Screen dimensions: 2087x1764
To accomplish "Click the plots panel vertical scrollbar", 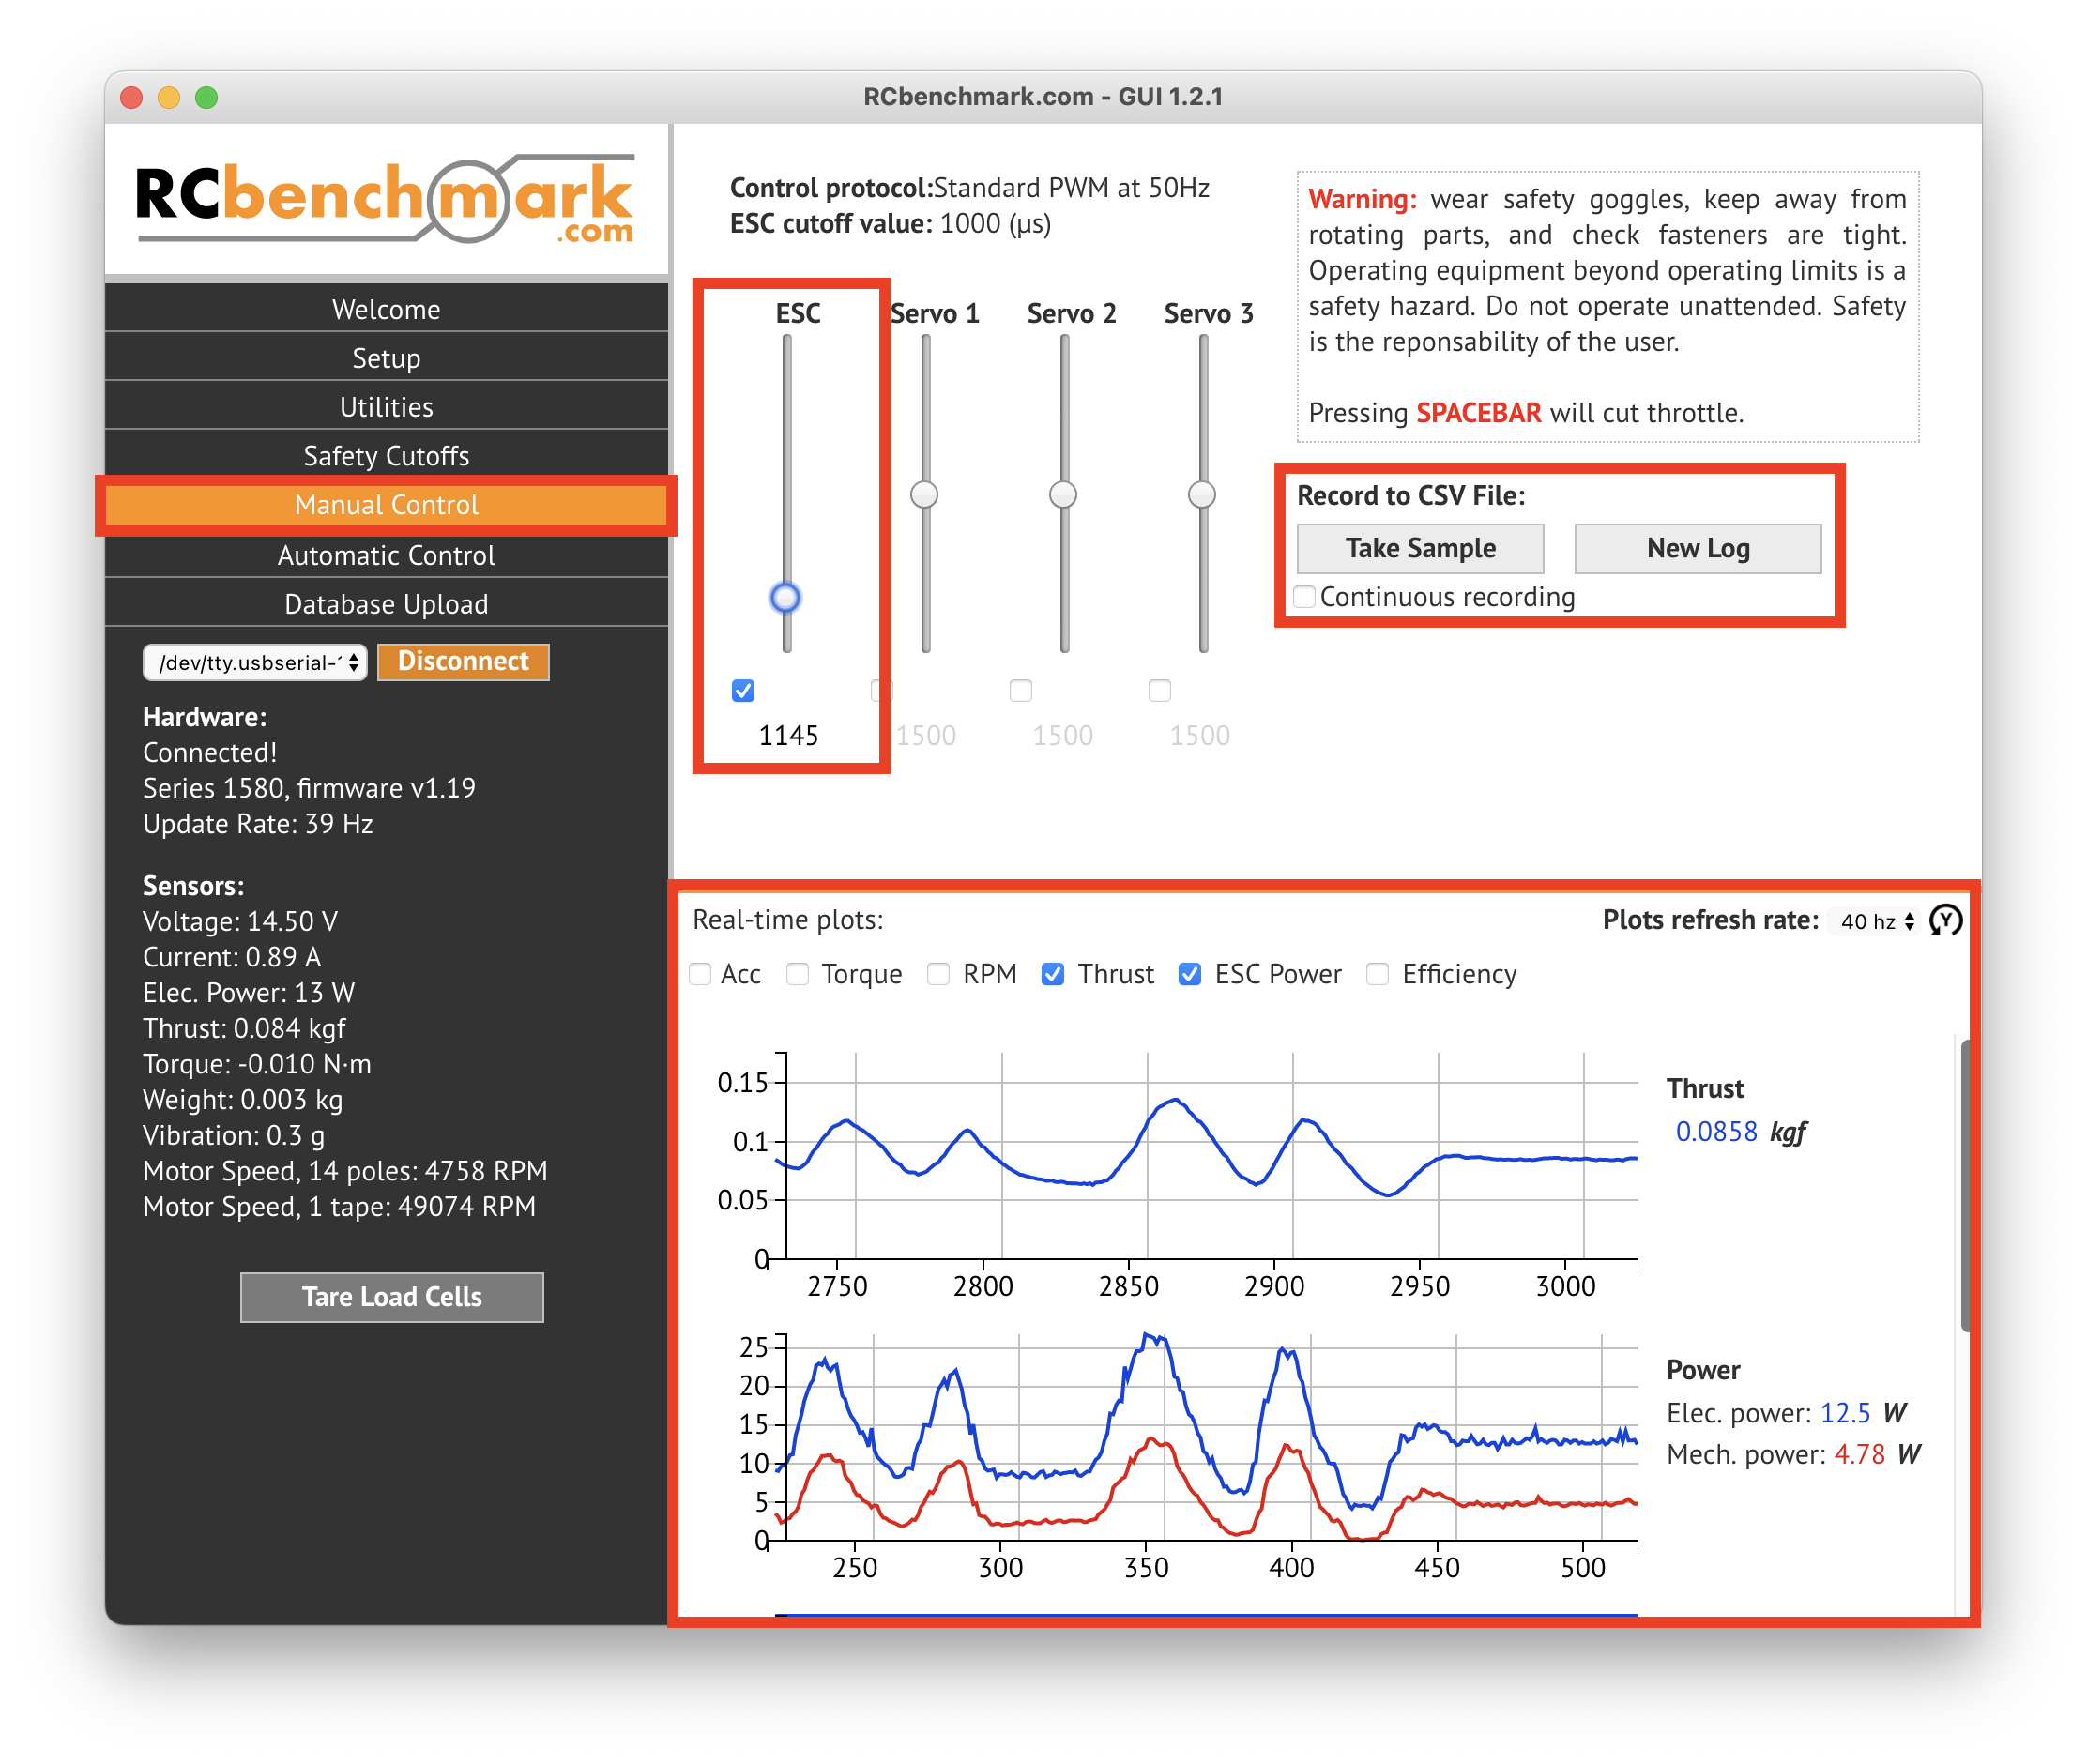I will (1964, 1185).
